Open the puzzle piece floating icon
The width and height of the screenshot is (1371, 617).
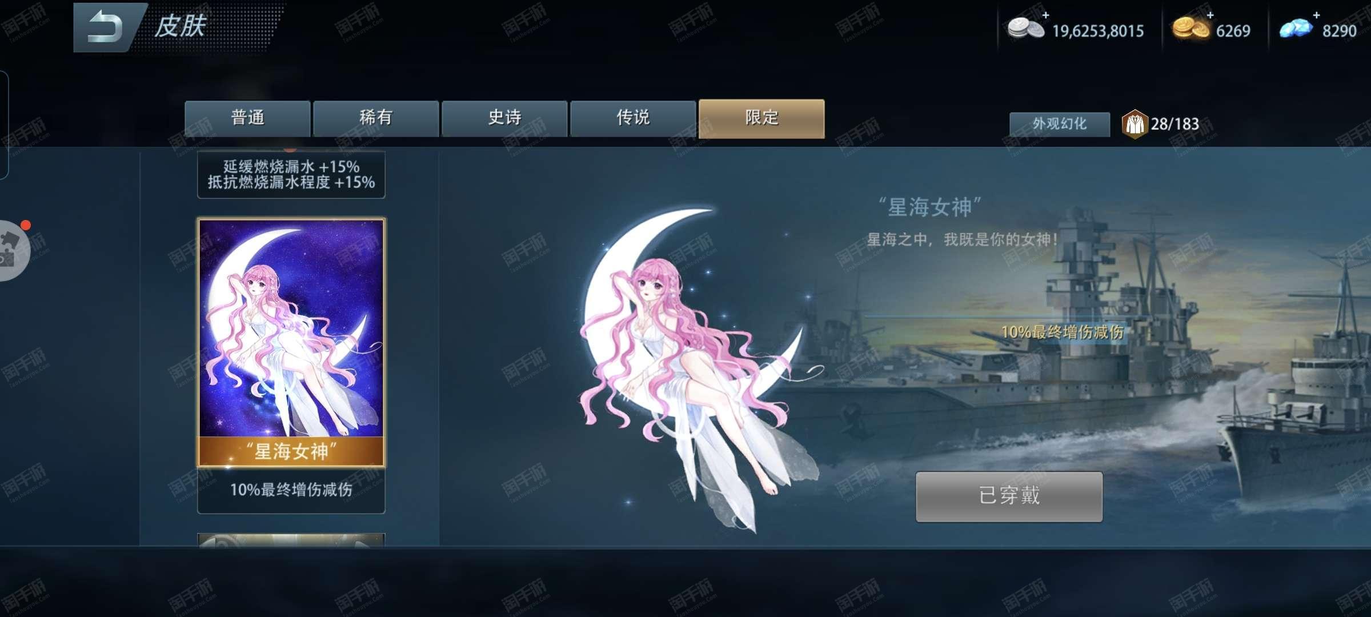[11, 250]
